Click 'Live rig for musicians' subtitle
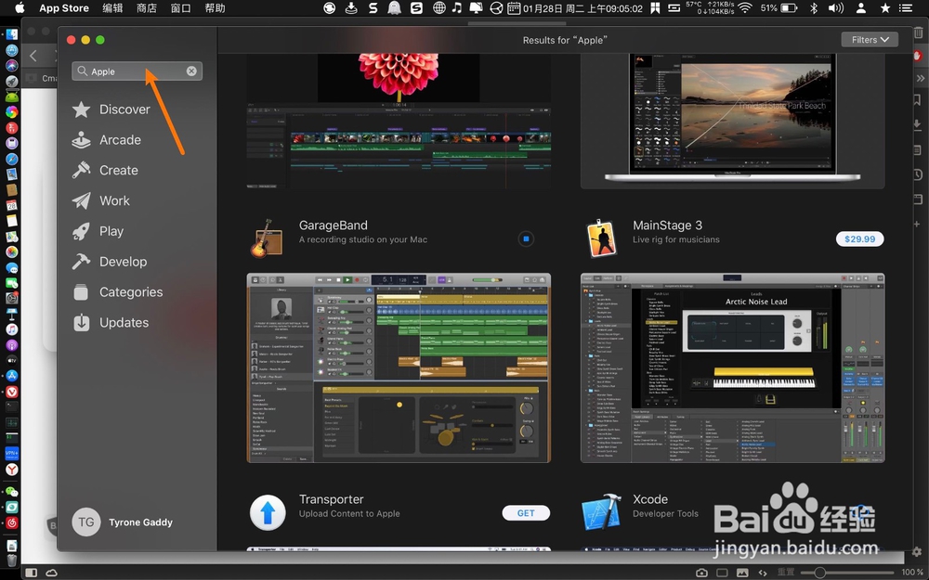 (x=676, y=239)
